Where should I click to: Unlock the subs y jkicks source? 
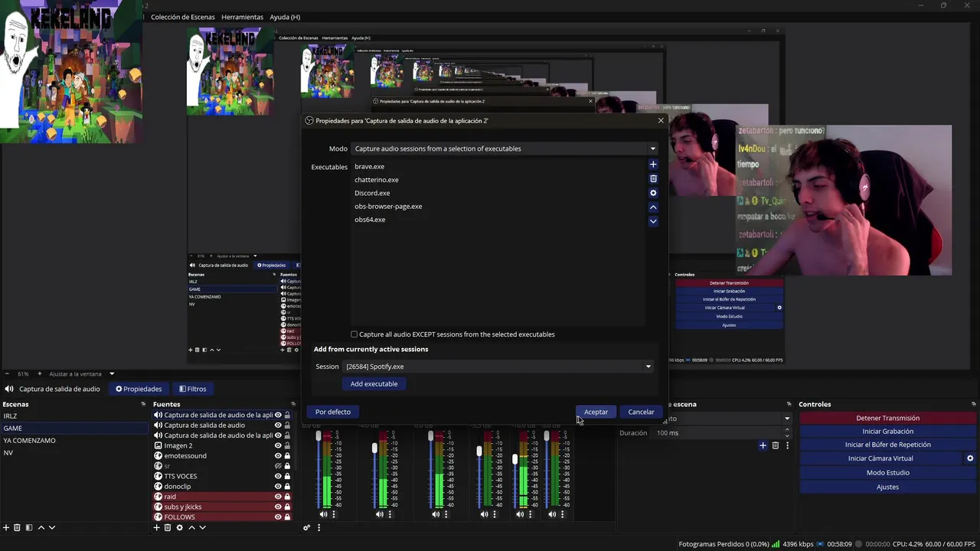point(287,507)
